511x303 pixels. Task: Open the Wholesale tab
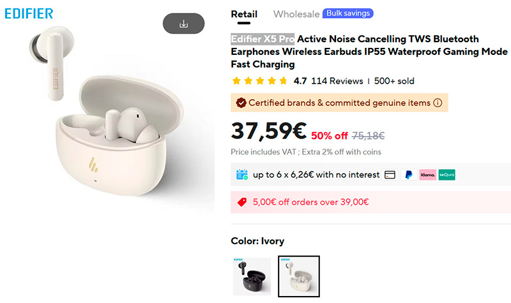point(296,14)
